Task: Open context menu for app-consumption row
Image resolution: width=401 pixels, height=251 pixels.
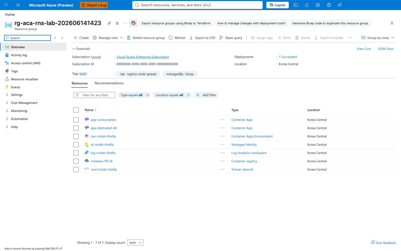Action: pos(222,120)
